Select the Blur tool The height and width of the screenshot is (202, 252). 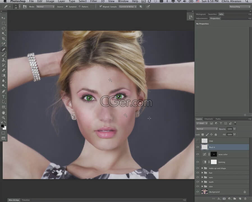3,81
